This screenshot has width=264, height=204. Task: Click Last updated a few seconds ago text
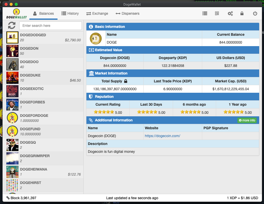point(132,198)
